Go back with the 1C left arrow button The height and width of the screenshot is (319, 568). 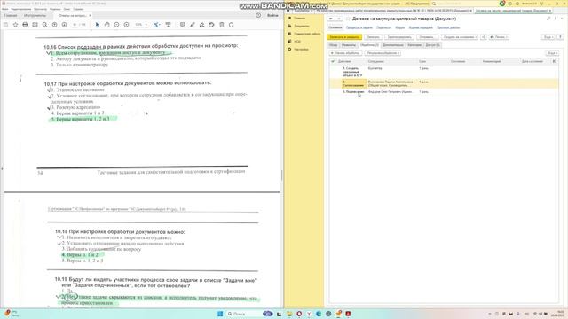tap(331, 19)
